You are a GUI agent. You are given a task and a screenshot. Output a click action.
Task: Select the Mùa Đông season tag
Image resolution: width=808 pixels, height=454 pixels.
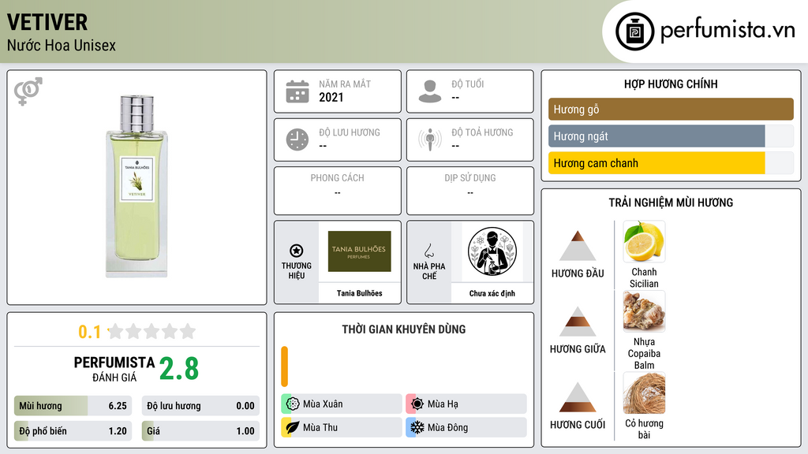pos(466,427)
